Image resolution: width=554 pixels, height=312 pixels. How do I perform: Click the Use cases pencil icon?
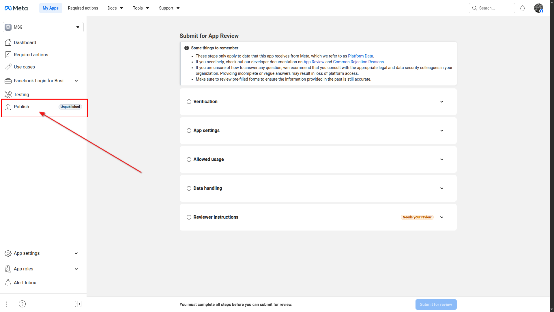8,67
